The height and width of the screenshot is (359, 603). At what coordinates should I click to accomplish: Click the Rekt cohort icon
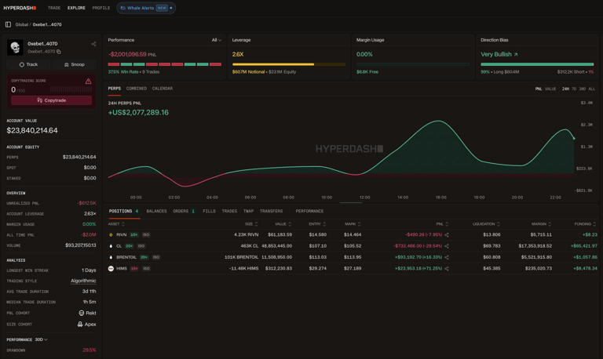click(81, 313)
